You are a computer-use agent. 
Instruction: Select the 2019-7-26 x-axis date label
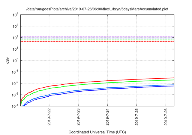(166, 117)
